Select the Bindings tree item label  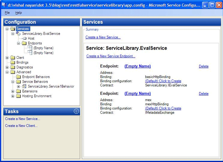(x=22, y=62)
